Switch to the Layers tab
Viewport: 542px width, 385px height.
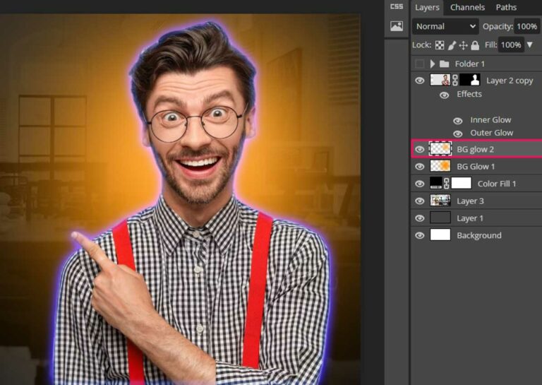click(427, 7)
